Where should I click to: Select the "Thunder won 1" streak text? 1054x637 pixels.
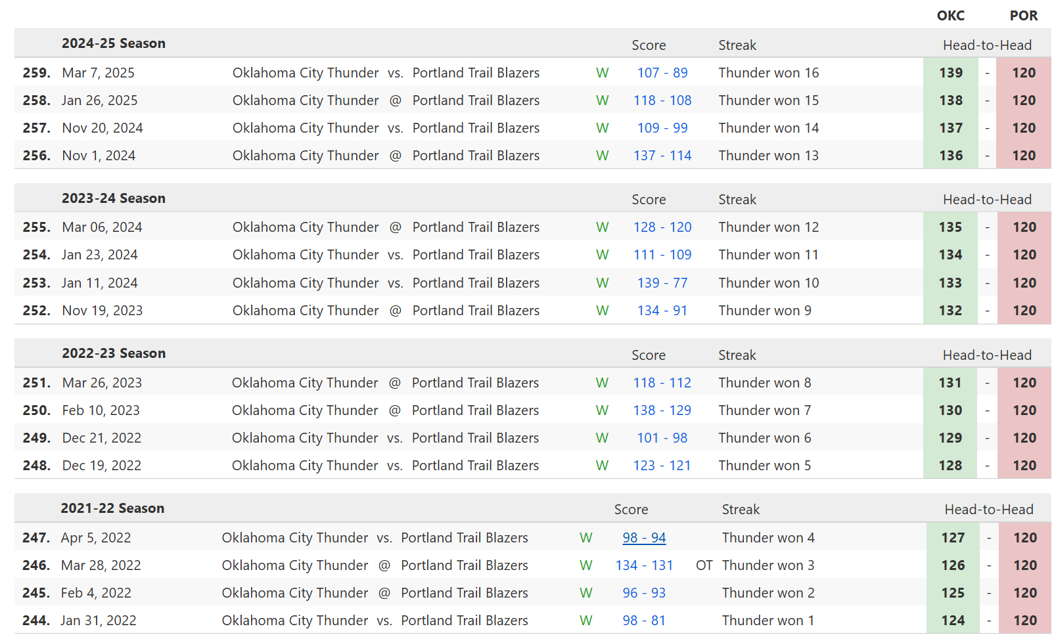pyautogui.click(x=768, y=621)
